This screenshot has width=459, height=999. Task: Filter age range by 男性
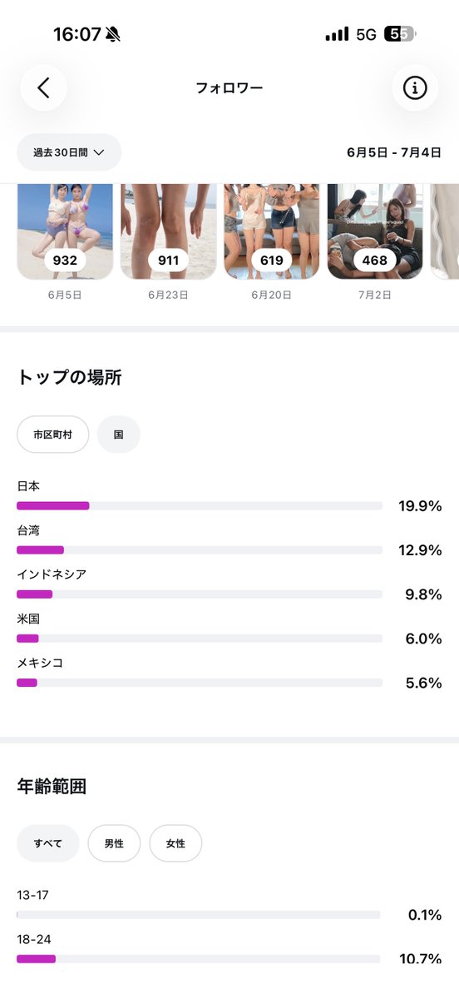(x=114, y=843)
